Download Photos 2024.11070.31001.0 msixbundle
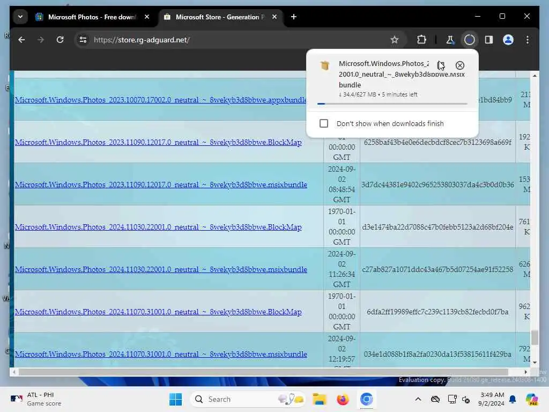The image size is (549, 412). click(161, 354)
